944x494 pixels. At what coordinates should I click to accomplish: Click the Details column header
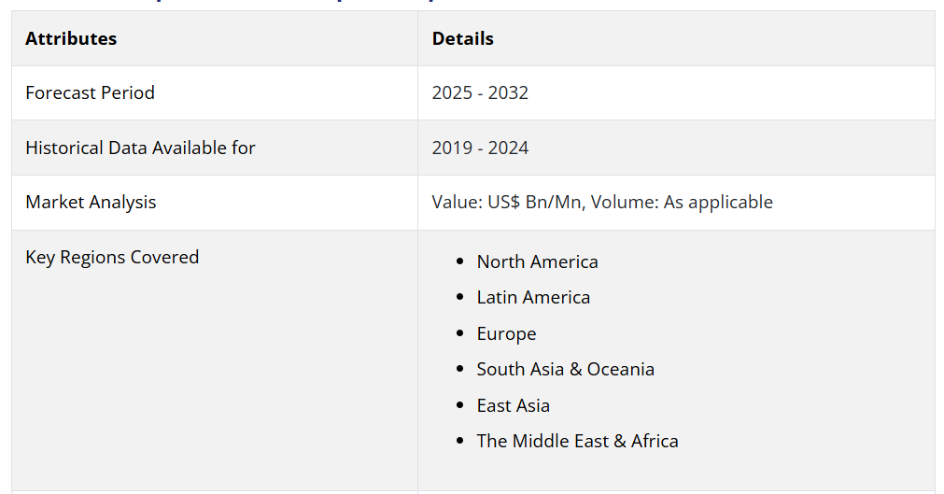click(462, 38)
